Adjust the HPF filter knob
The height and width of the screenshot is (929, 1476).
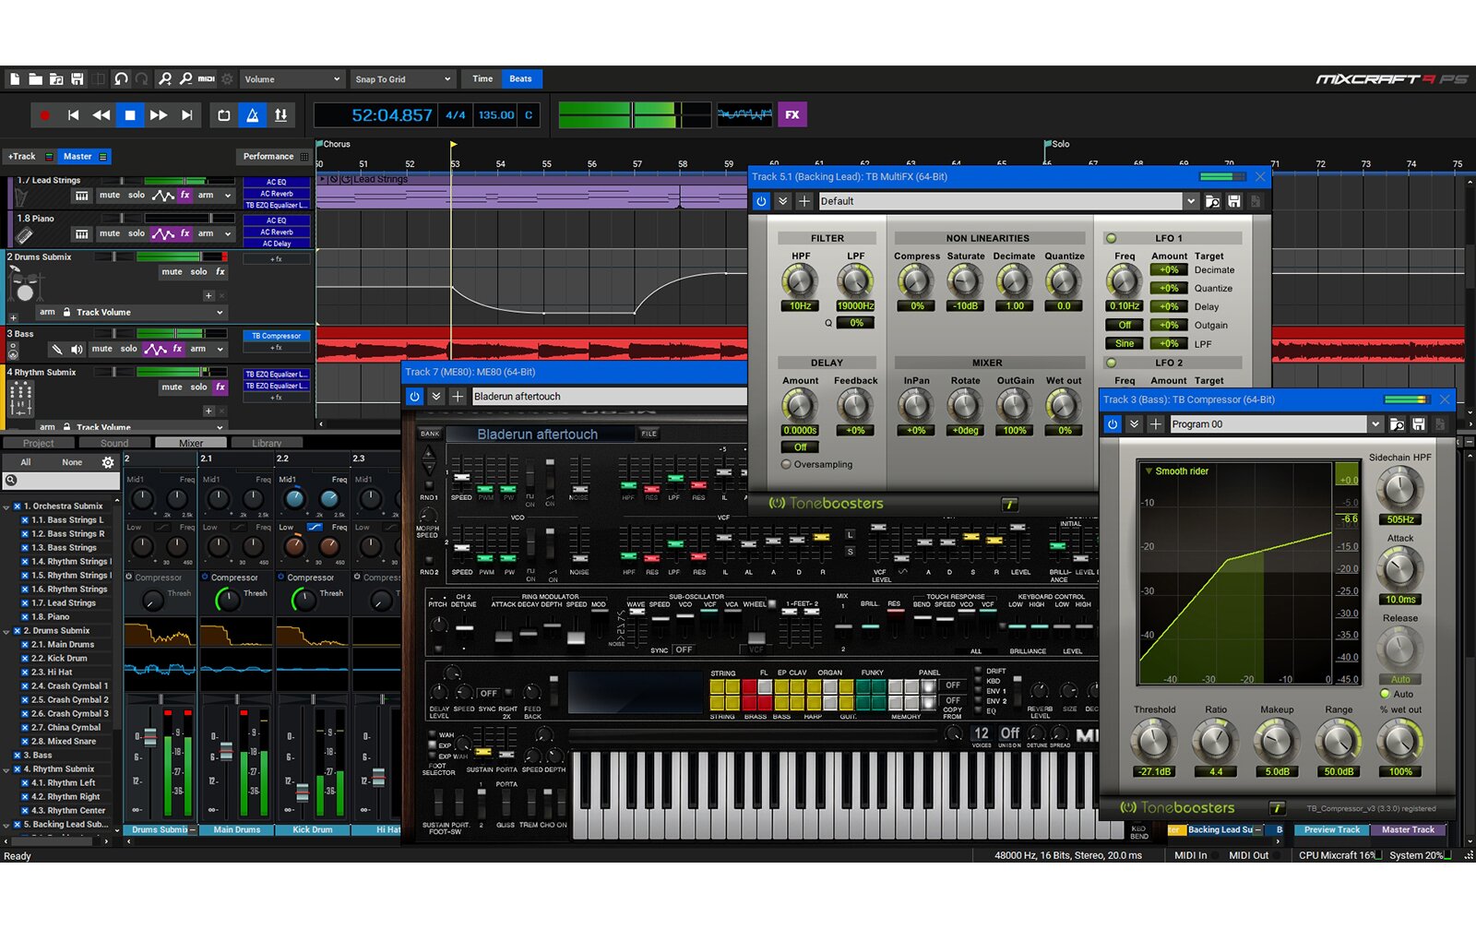(800, 280)
